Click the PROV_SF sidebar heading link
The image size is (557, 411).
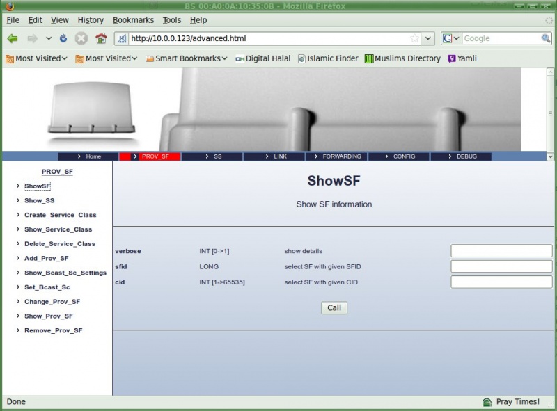point(57,172)
